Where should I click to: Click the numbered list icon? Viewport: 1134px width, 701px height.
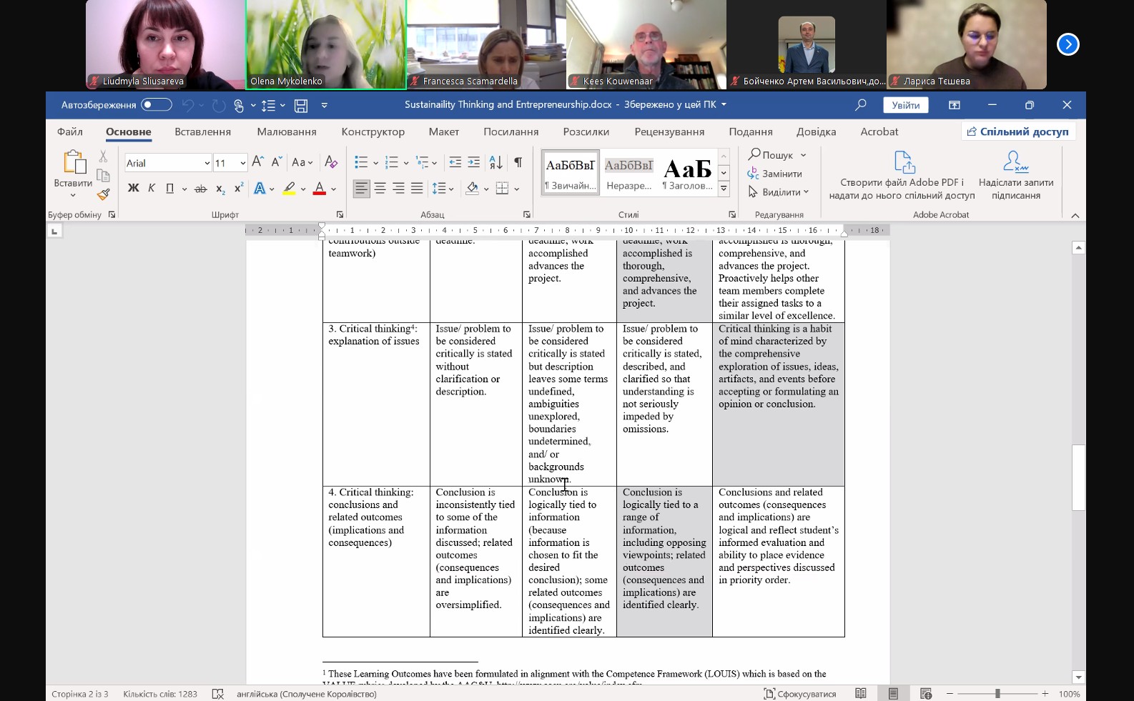pyautogui.click(x=391, y=162)
